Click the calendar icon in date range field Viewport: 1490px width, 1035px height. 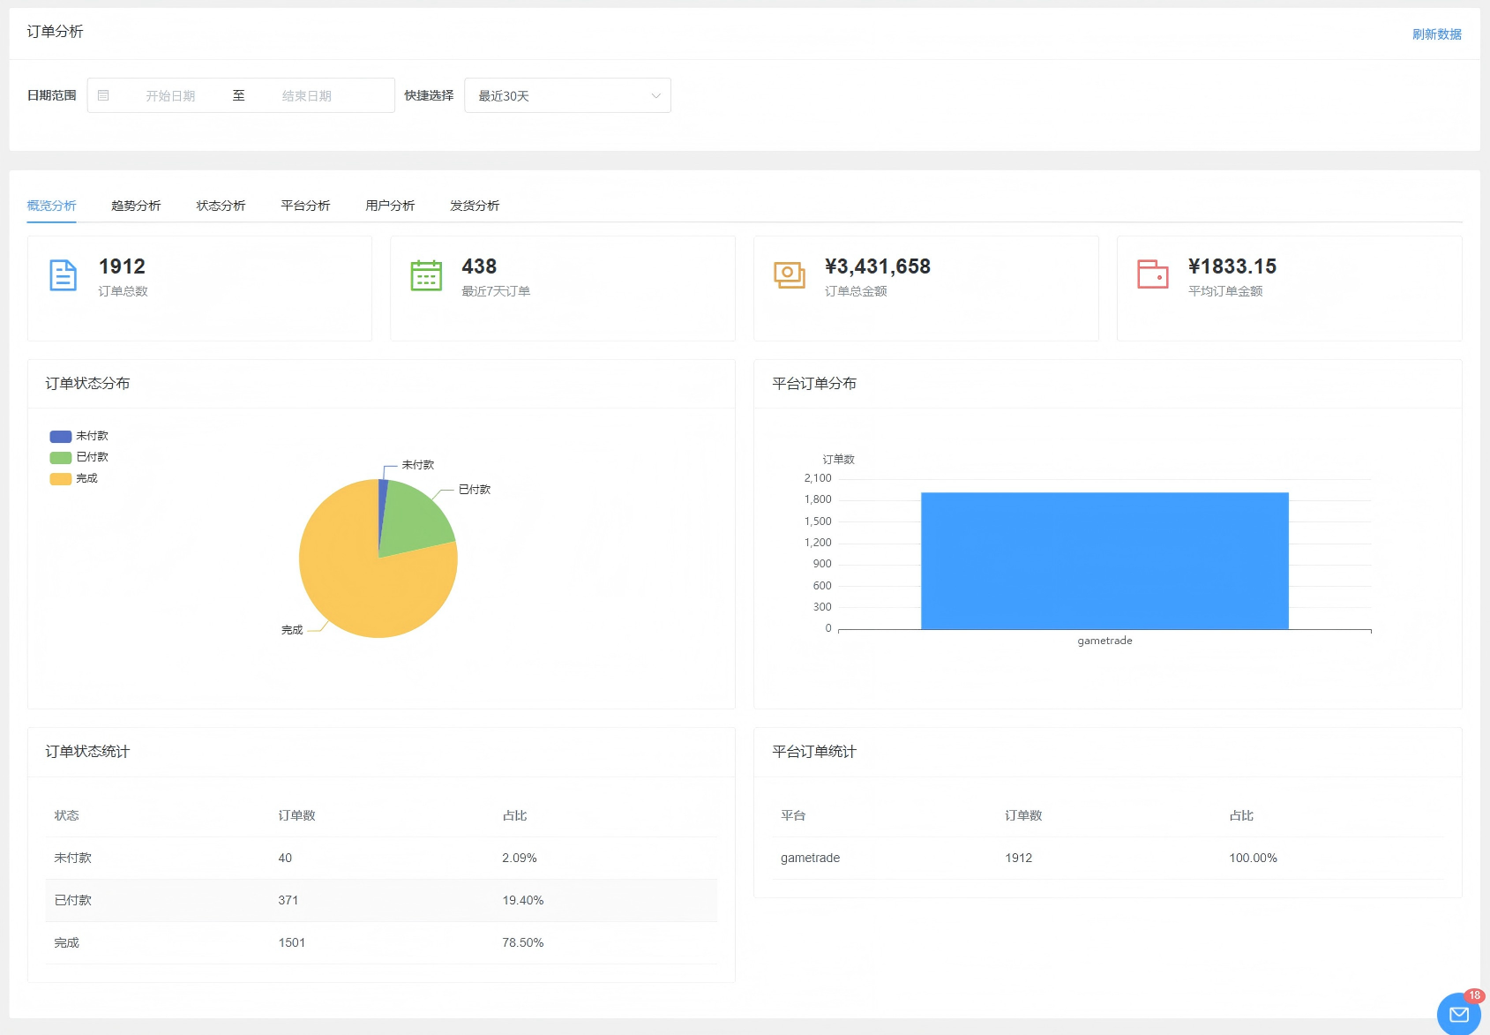(x=103, y=95)
